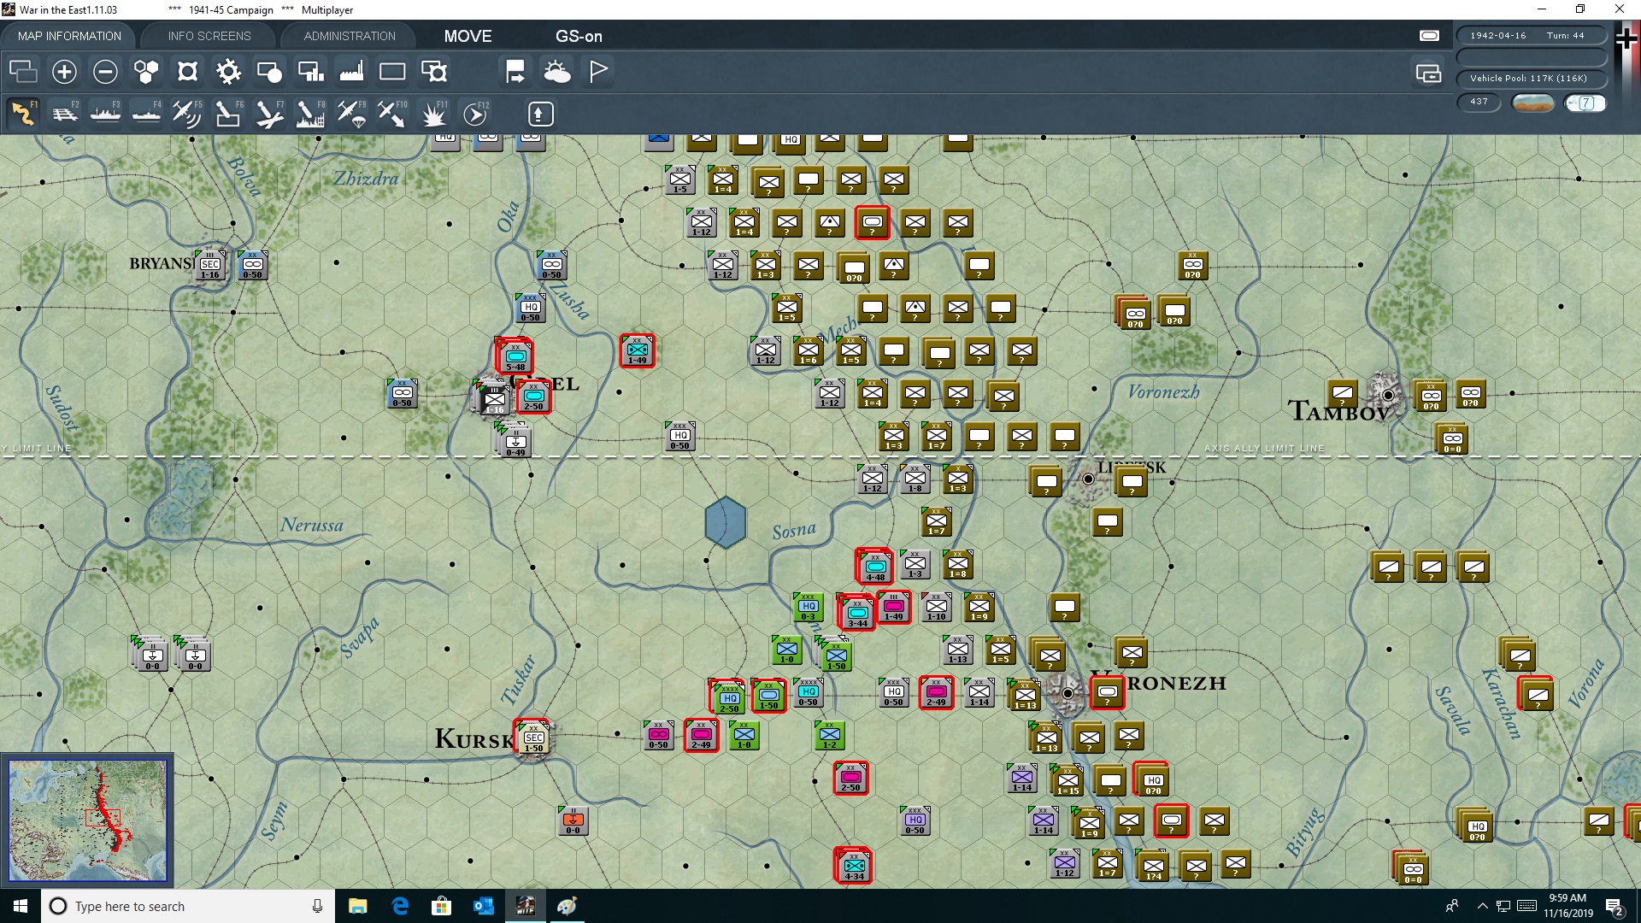Select the F2 rail movement mode
Viewport: 1641px width, 923px height.
pyautogui.click(x=64, y=114)
